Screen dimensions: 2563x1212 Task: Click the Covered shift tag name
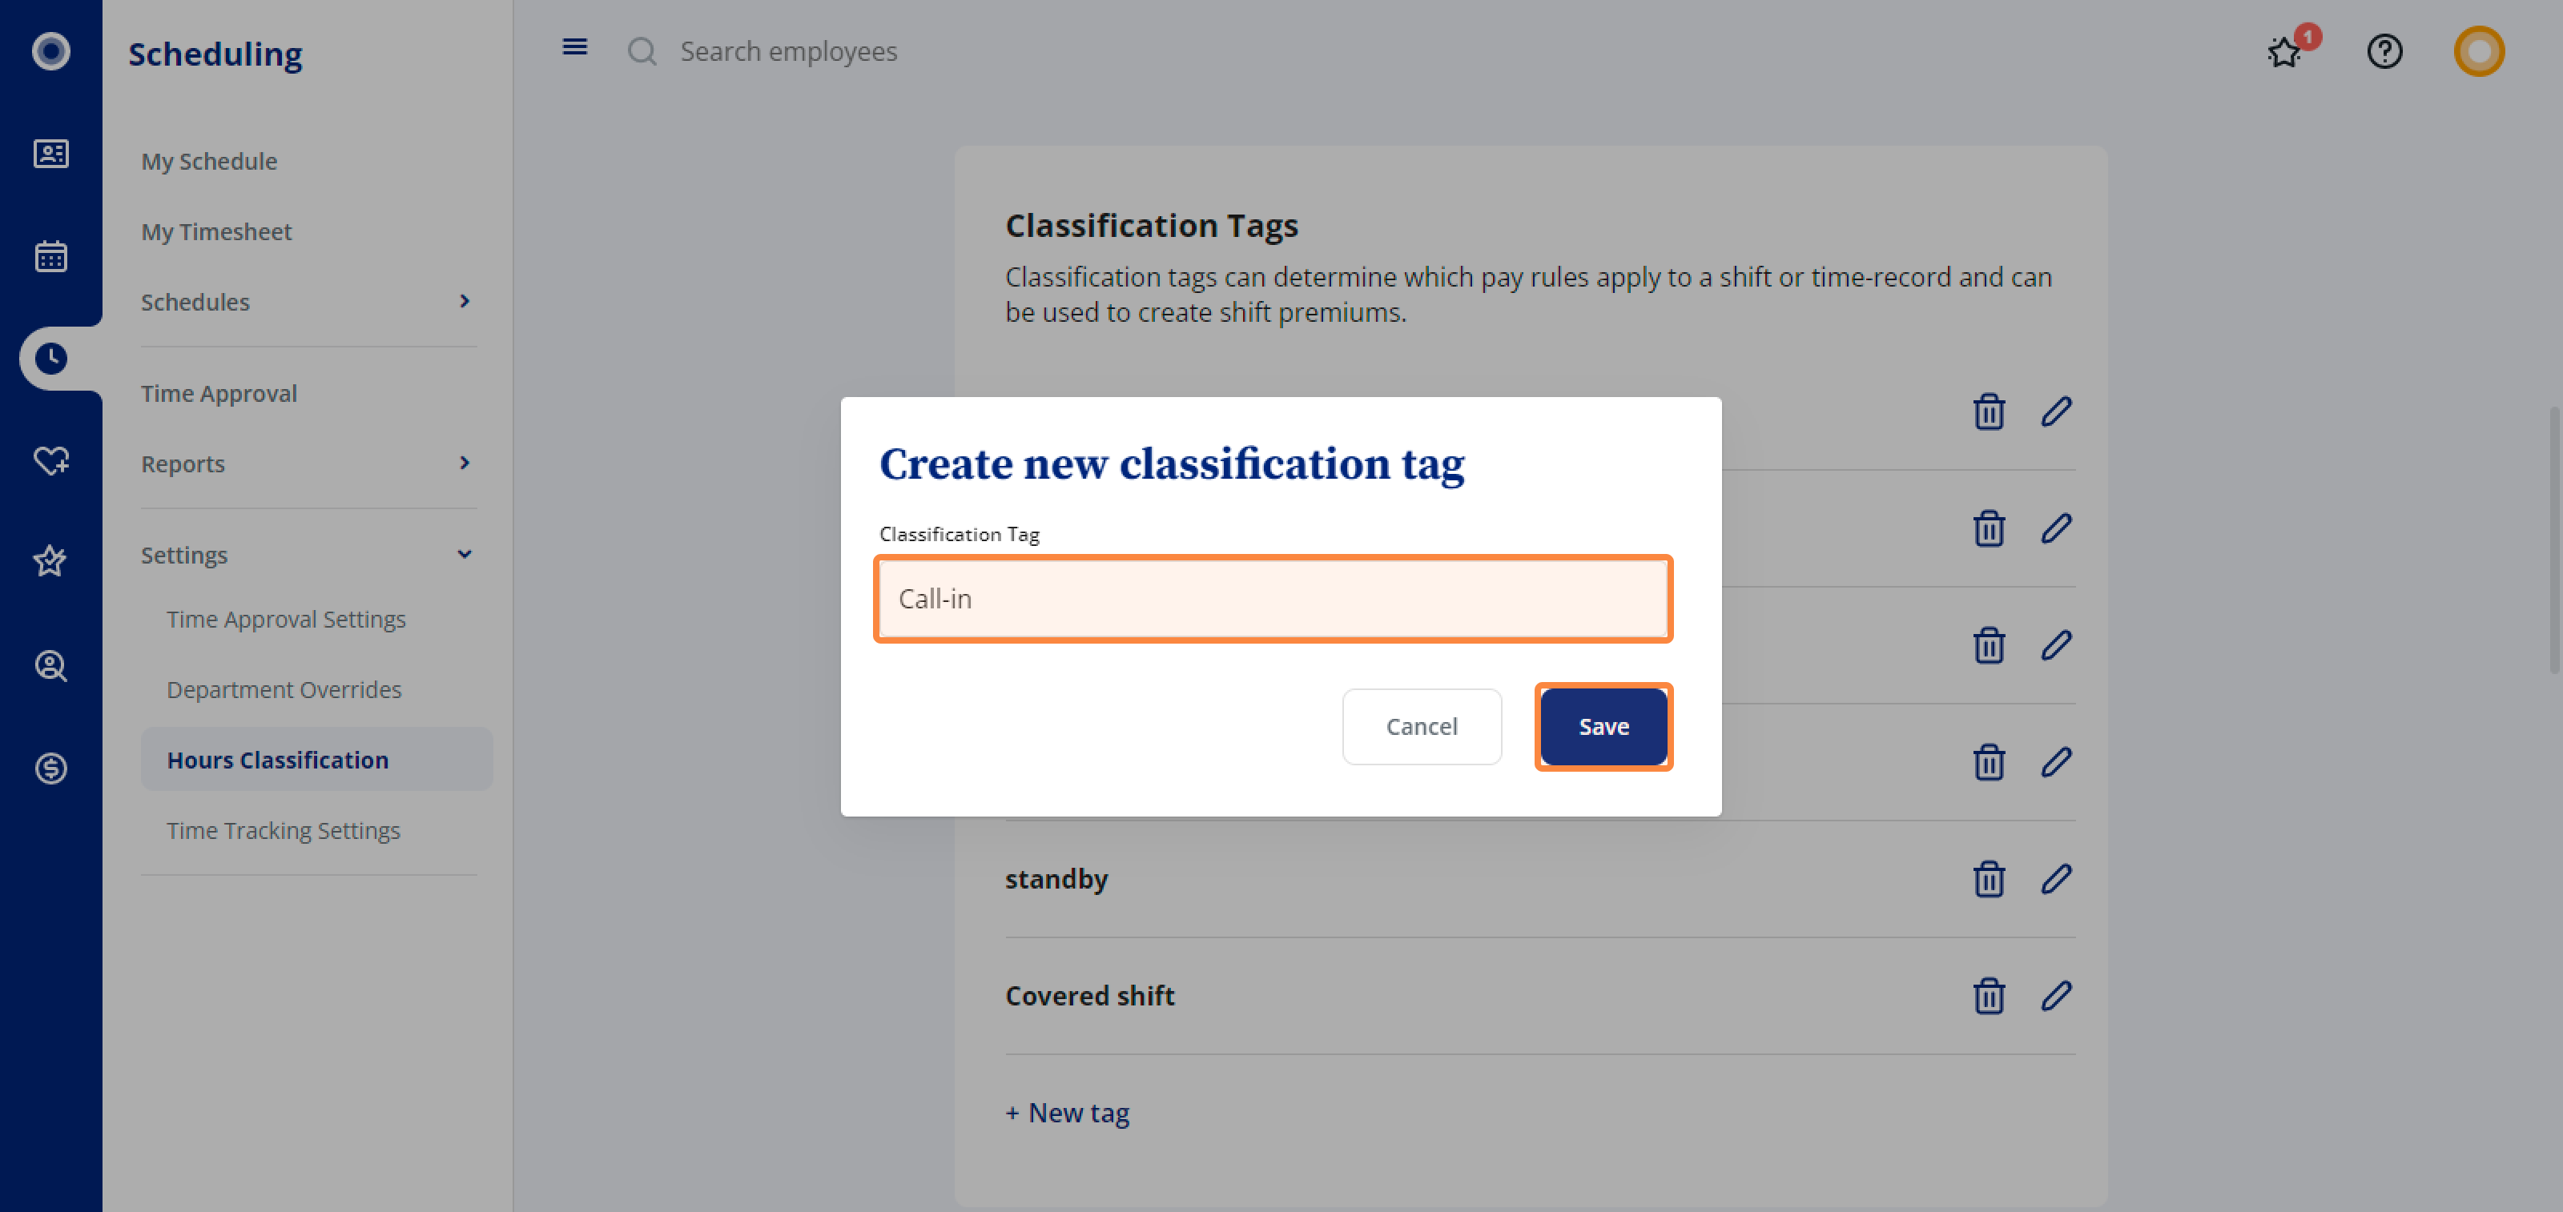click(1089, 995)
